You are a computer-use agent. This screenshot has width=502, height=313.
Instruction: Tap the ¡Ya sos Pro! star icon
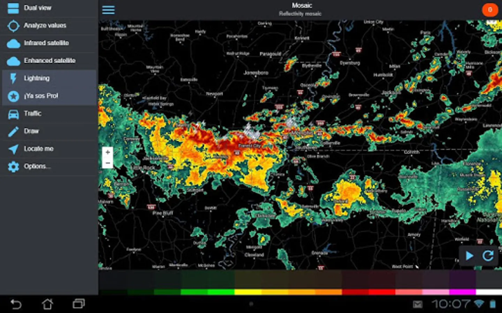pyautogui.click(x=13, y=96)
